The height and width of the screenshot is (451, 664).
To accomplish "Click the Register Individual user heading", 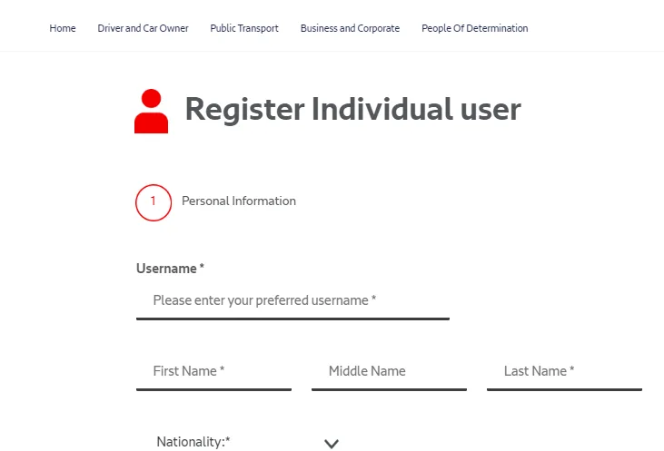I will coord(352,110).
